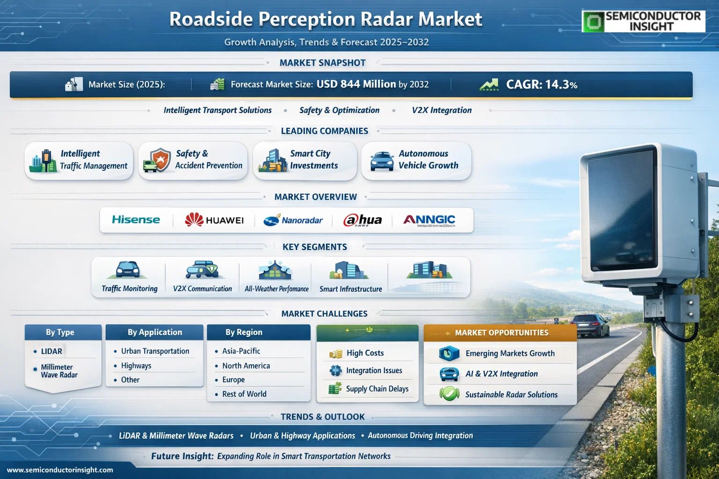Click the V2X Communication vehicle icon
The width and height of the screenshot is (719, 479).
pos(202,270)
